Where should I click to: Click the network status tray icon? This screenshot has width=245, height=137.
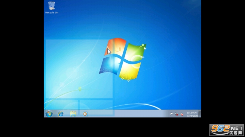pyautogui.click(x=176, y=114)
